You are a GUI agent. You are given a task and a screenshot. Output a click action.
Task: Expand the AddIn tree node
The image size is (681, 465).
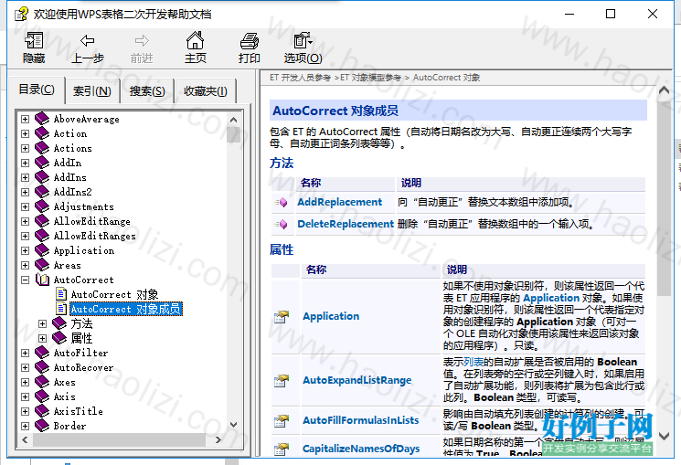[26, 163]
